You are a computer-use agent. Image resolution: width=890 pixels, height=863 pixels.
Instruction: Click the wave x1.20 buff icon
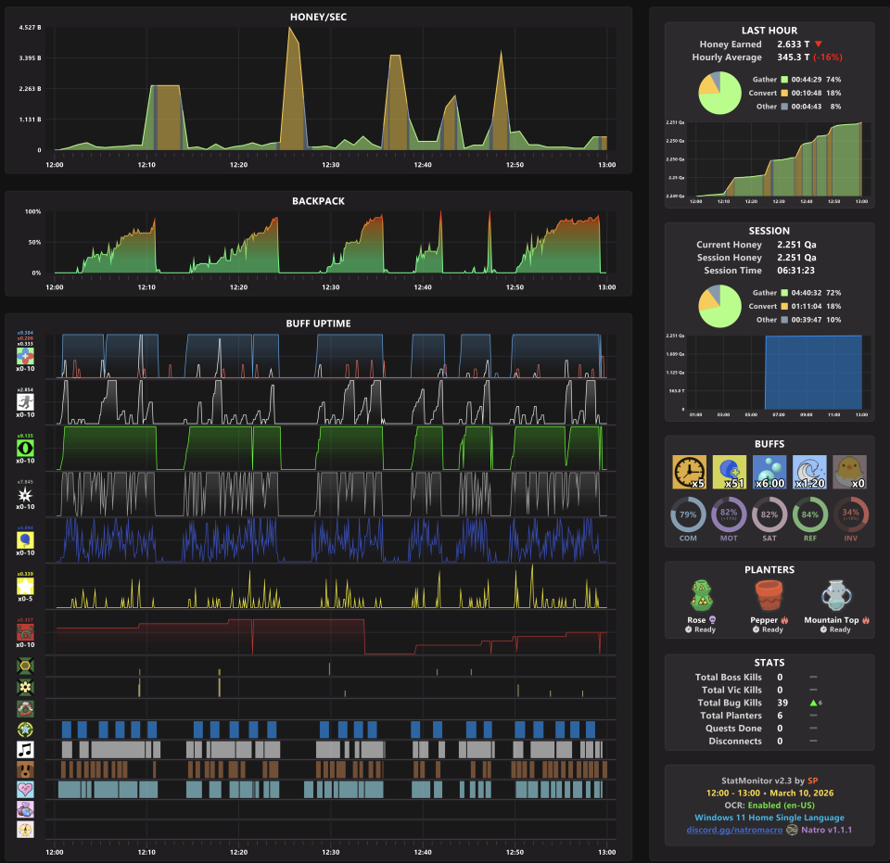(808, 471)
